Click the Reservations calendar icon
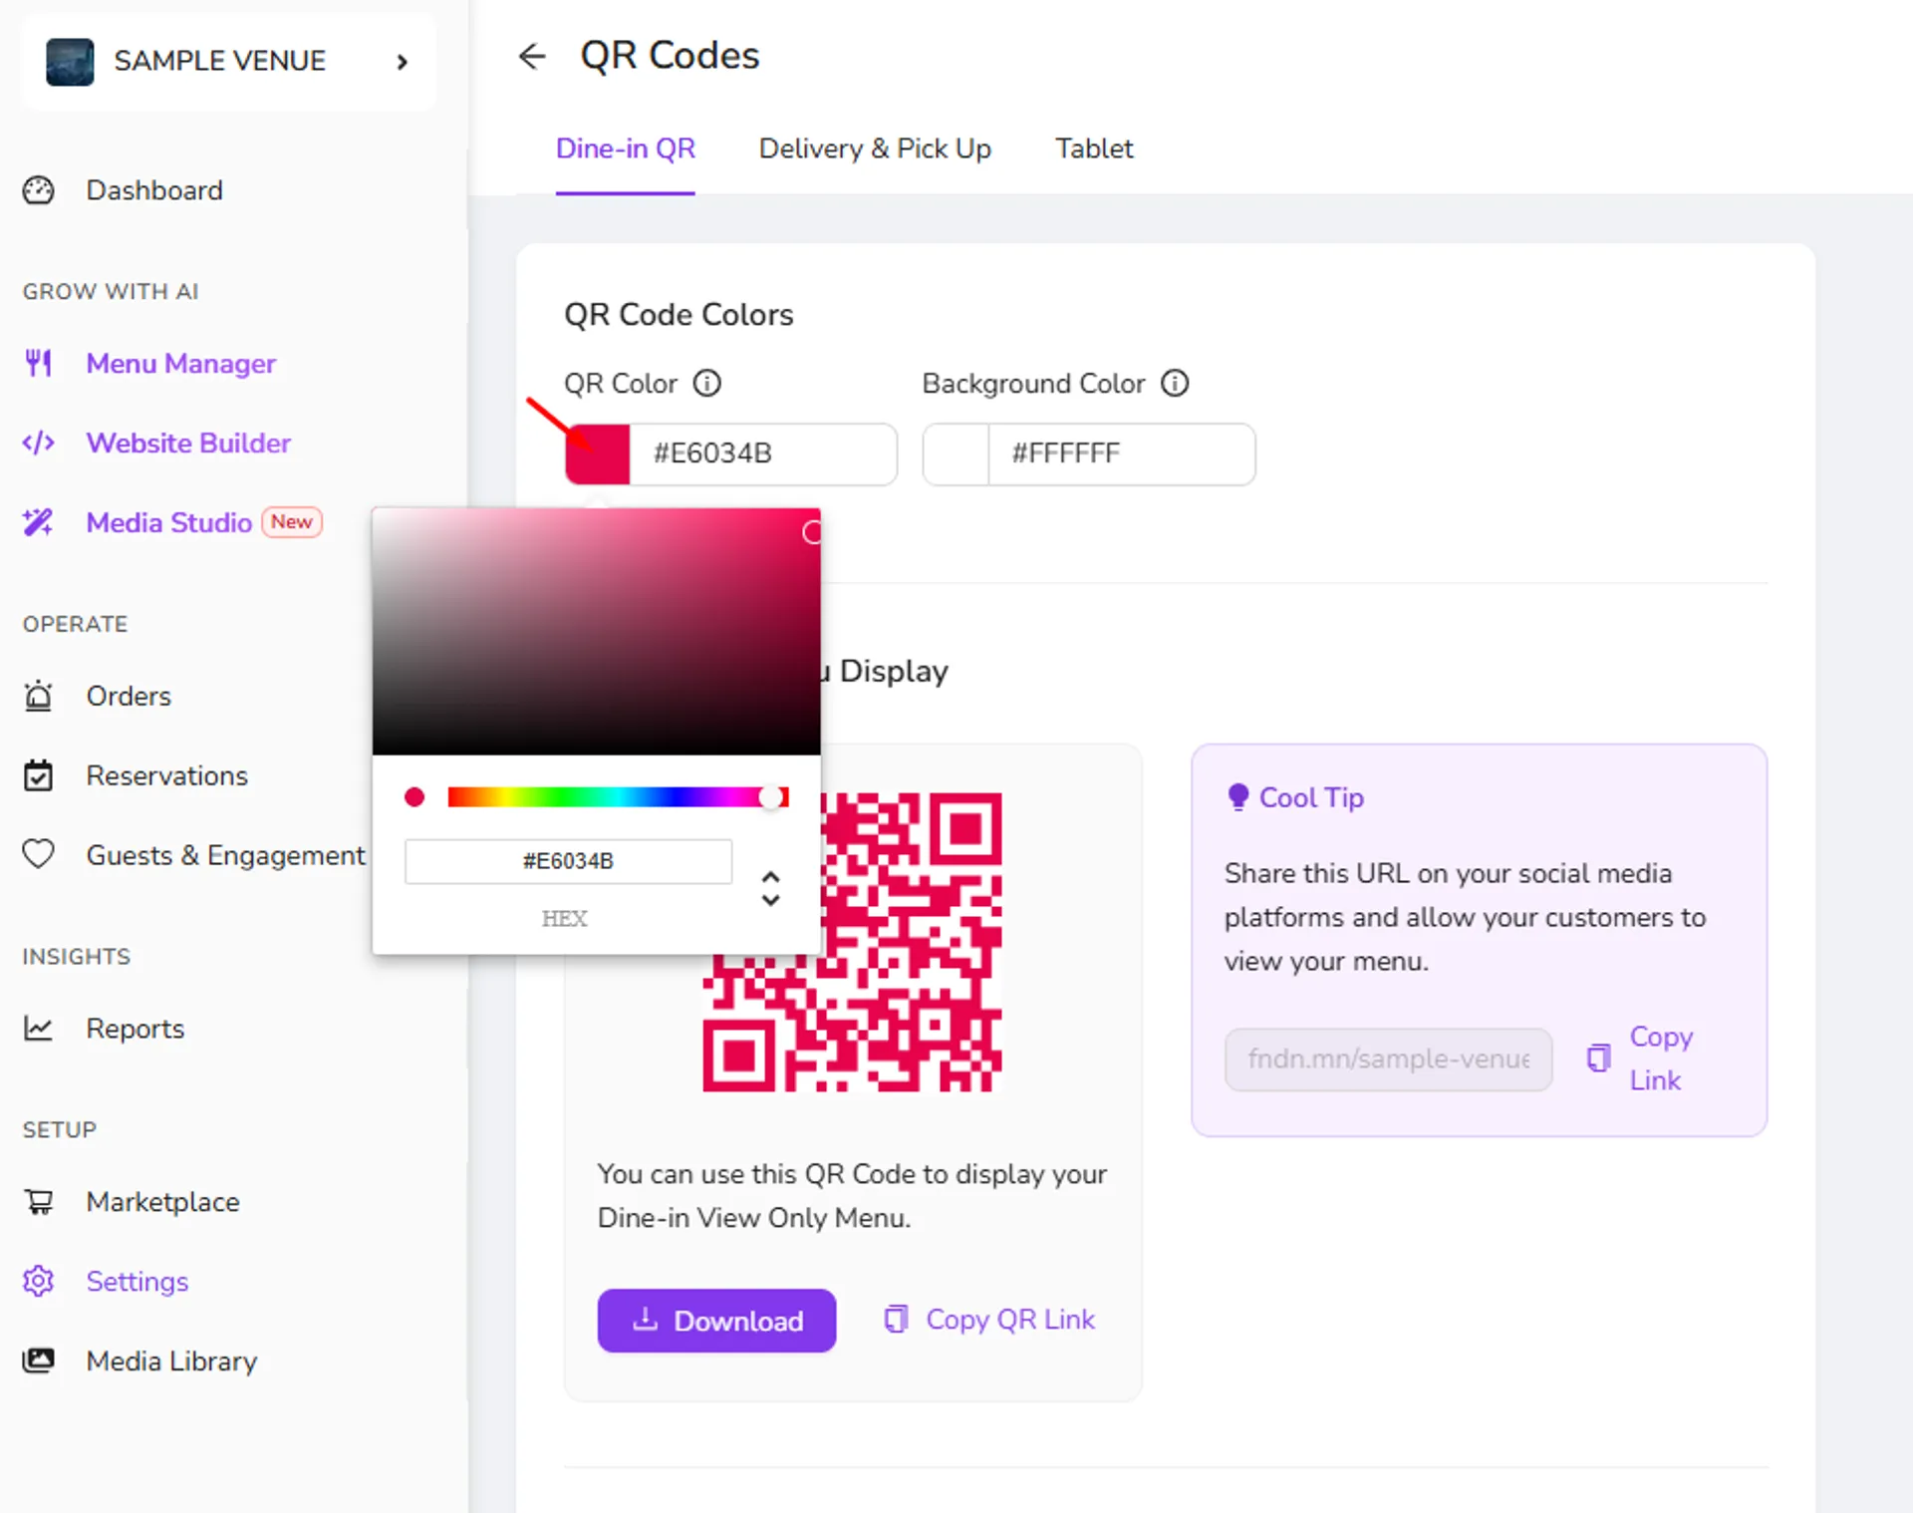The width and height of the screenshot is (1913, 1513). pos(39,775)
